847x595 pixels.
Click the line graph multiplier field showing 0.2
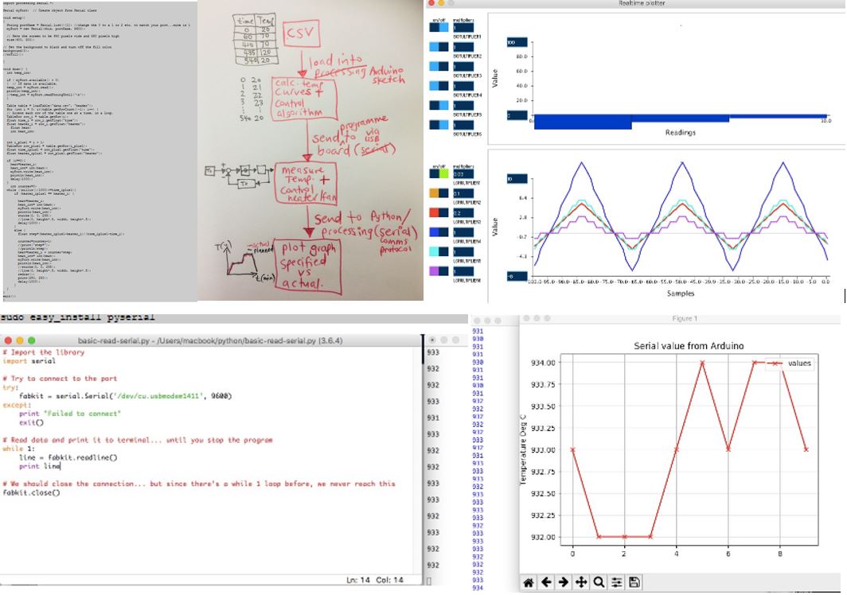463,212
